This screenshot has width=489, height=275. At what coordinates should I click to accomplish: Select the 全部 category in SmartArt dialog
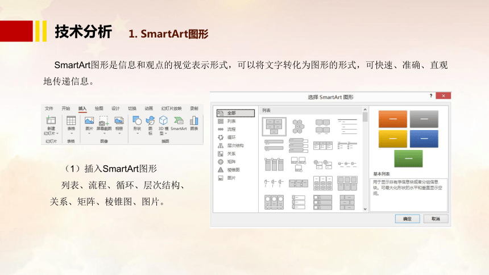coord(235,113)
